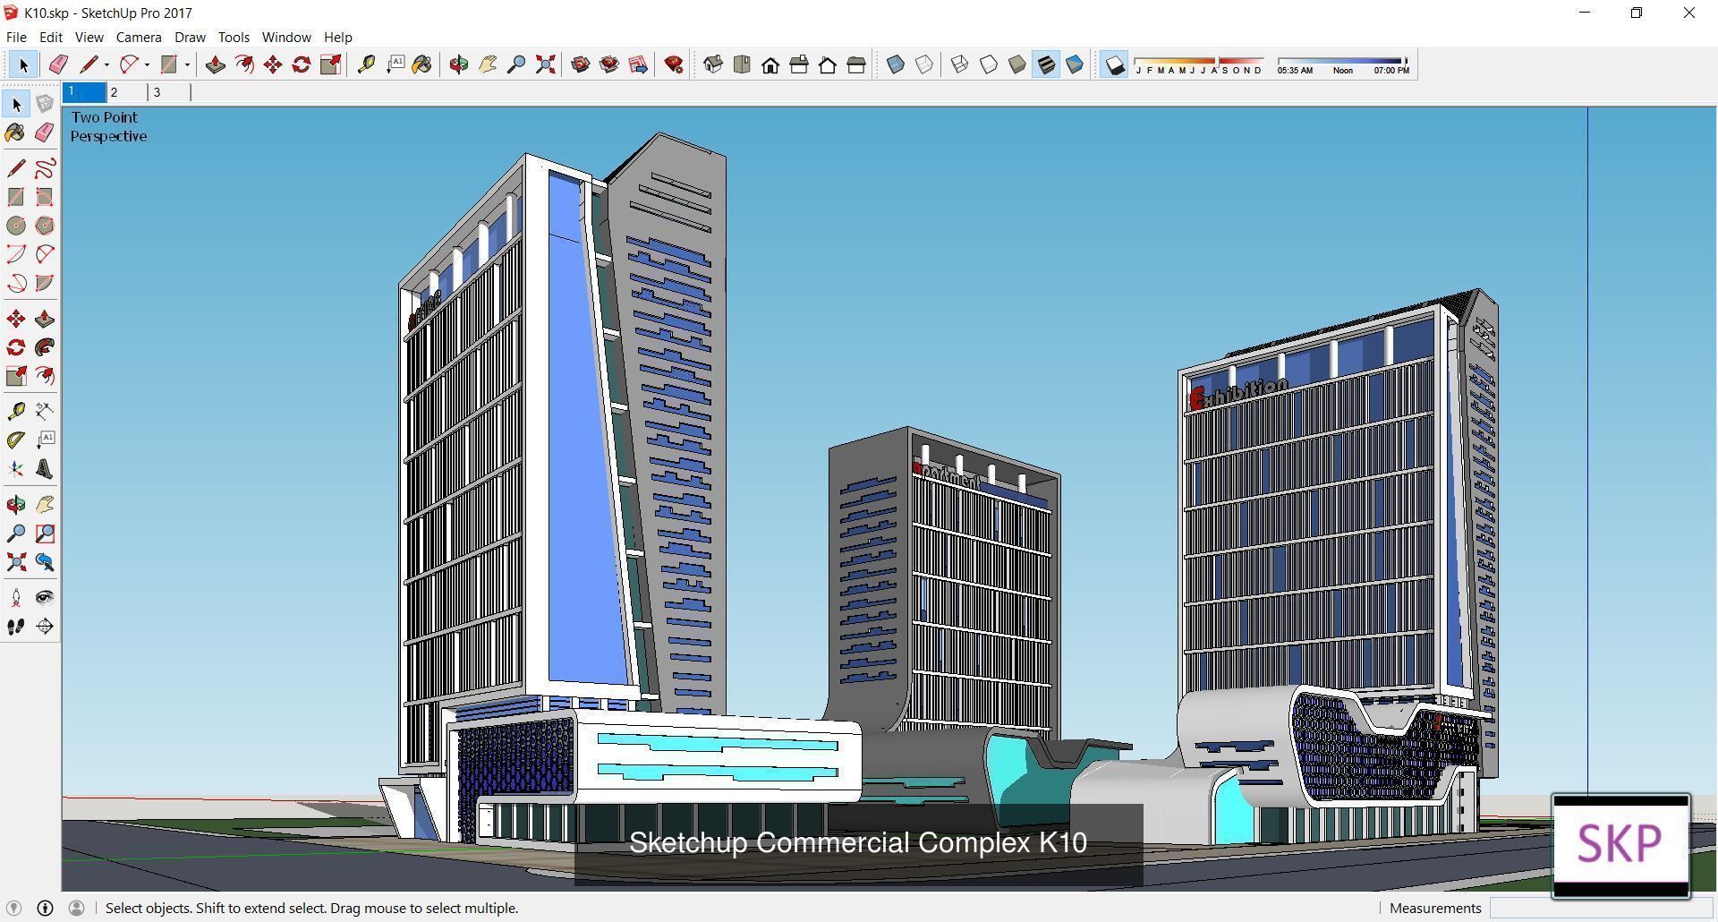Click Send to LayOut icon

tap(638, 64)
